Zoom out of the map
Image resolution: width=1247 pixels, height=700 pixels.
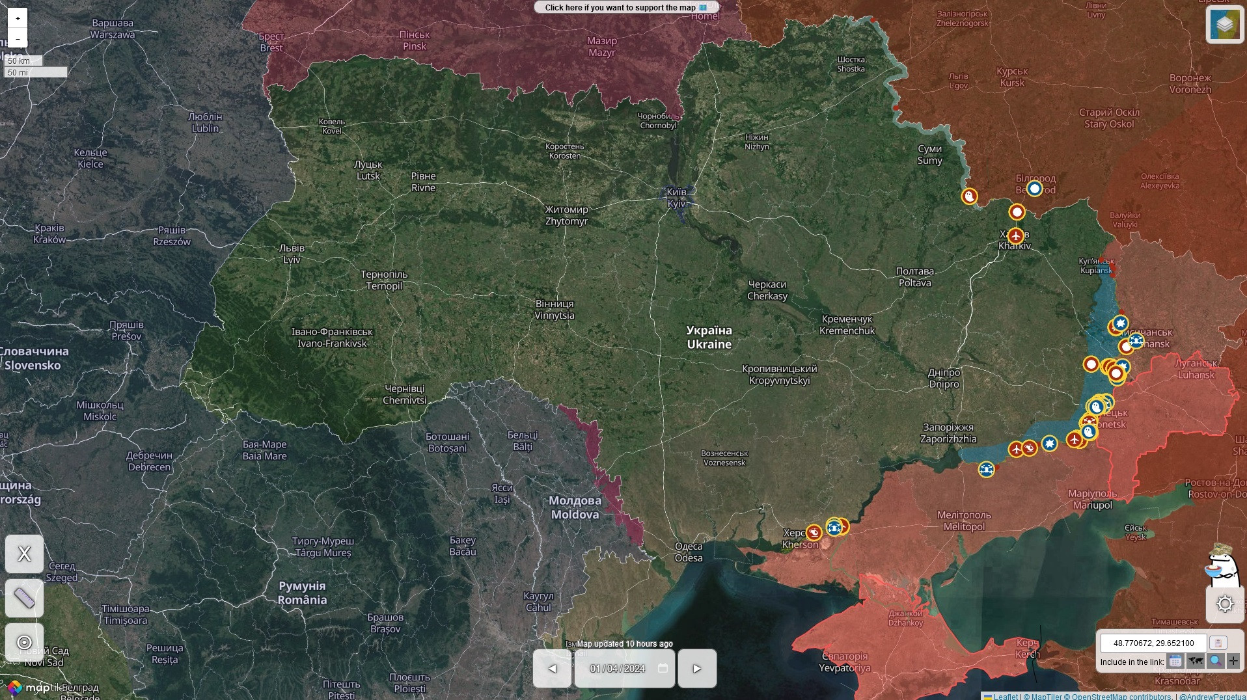[x=18, y=38]
